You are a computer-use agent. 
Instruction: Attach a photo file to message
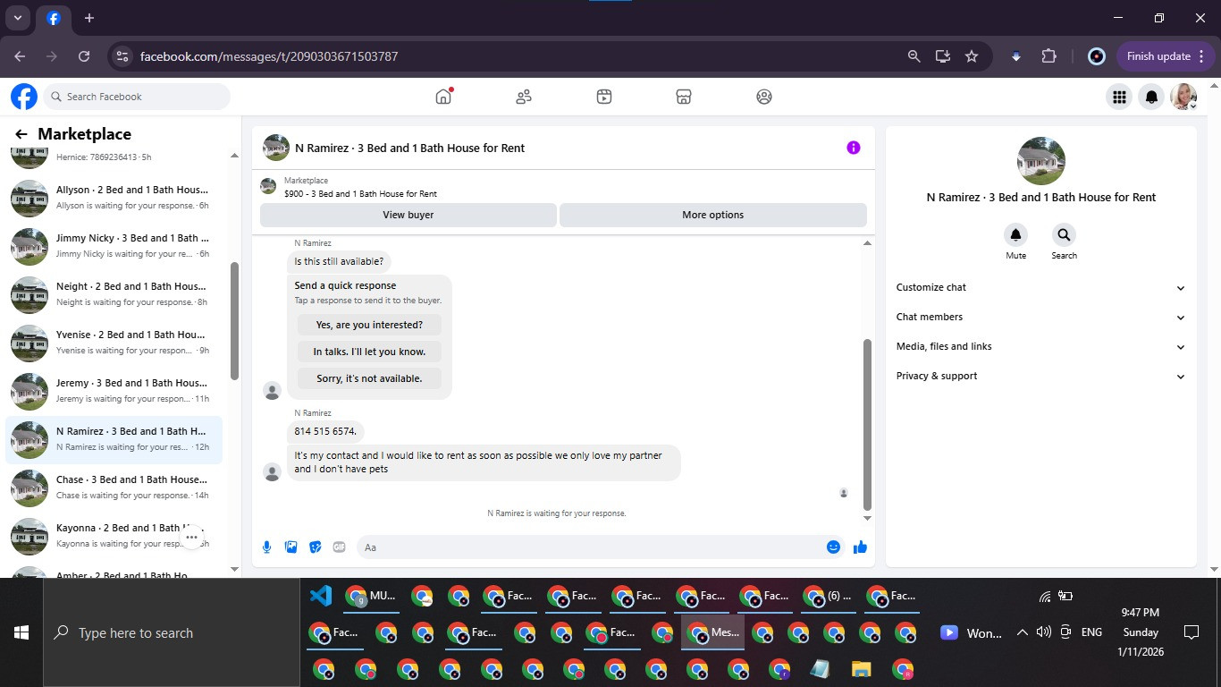pos(291,547)
